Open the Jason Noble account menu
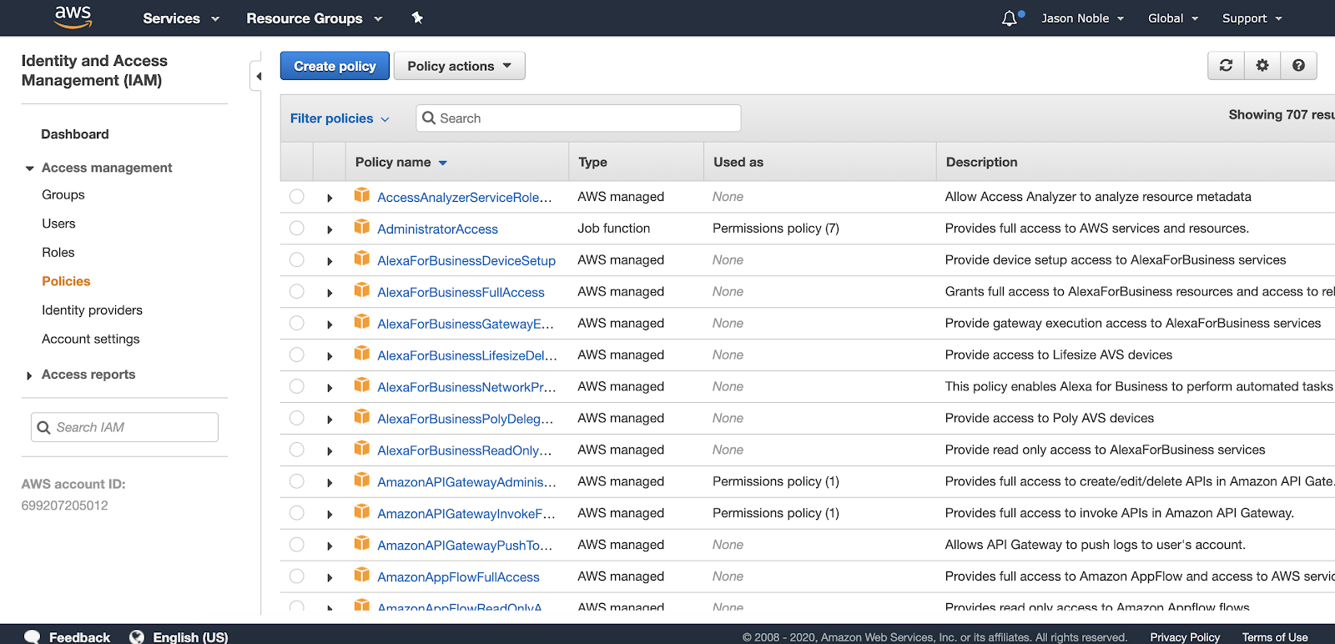Viewport: 1335px width, 644px height. (1083, 18)
